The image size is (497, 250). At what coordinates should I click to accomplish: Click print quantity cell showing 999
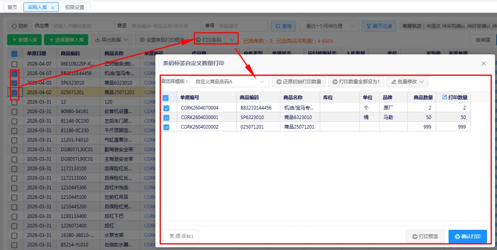click(453, 127)
